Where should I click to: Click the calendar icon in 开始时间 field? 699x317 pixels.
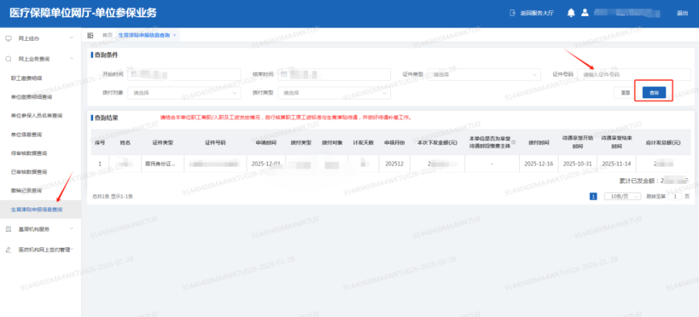point(134,74)
